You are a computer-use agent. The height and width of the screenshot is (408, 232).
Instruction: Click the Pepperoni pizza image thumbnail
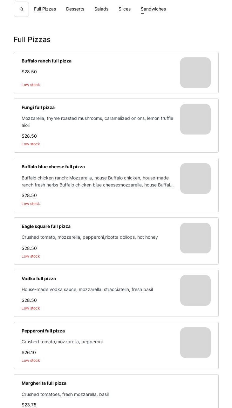click(x=195, y=343)
